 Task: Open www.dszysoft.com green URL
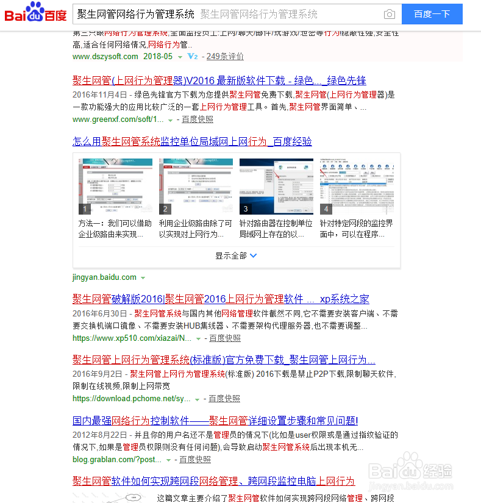coord(105,57)
